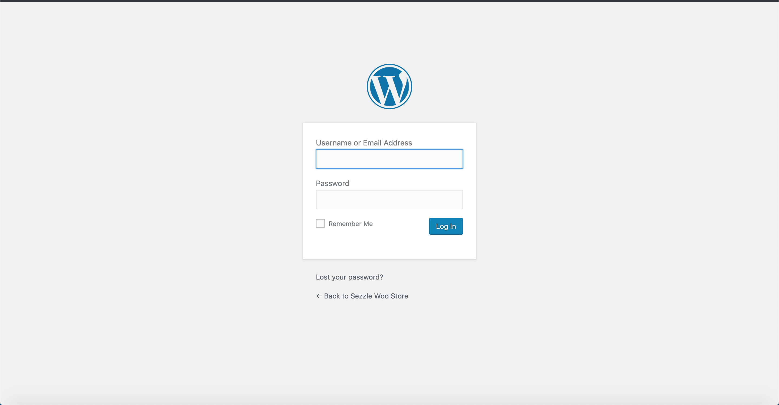Image resolution: width=779 pixels, height=405 pixels.
Task: Click the white login form panel background
Action: click(389, 246)
